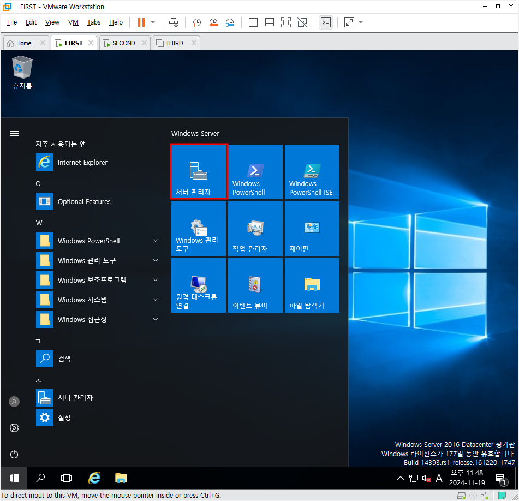Viewport: 519px width, 501px height.
Task: Switch to the SECOND VM tab
Action: pyautogui.click(x=123, y=43)
